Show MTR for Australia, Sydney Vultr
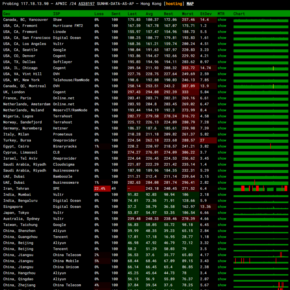Image resolution: width=290 pixels, height=290 pixels. click(222, 219)
